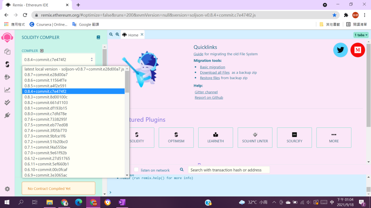The width and height of the screenshot is (371, 208).
Task: Choose compiler 0.8.7+commit.e28d00a7
Action: (73, 74)
